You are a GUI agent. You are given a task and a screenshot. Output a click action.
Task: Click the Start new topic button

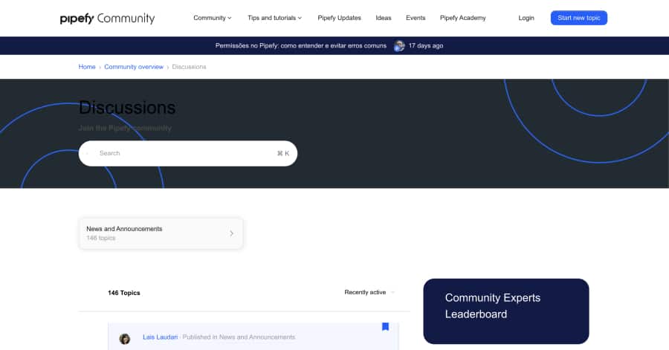(x=578, y=18)
